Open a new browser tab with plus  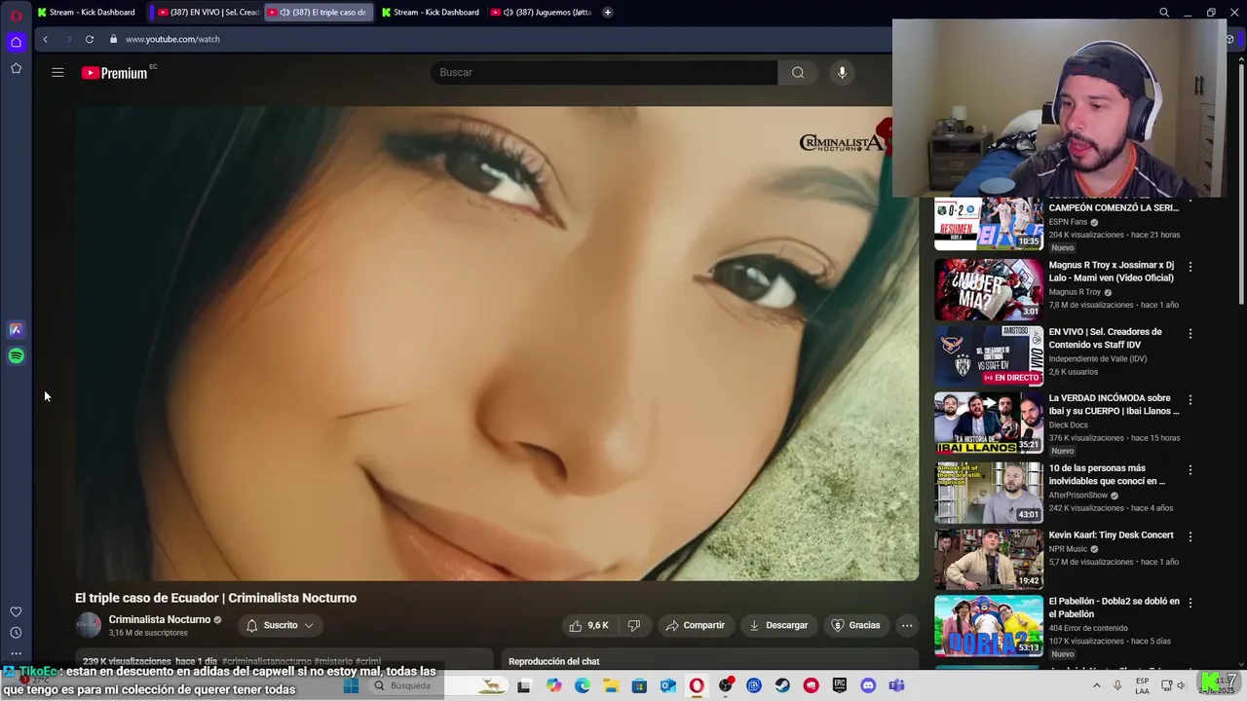pos(607,12)
